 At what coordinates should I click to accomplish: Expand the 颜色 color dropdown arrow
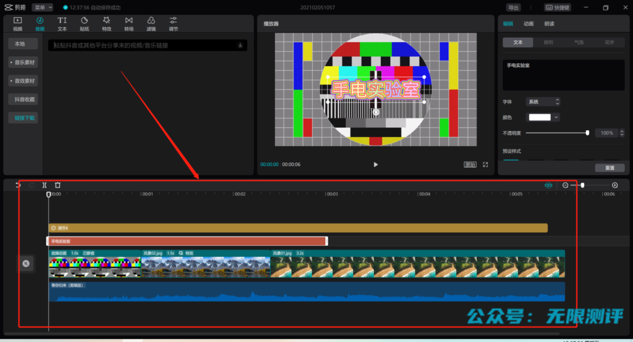556,117
